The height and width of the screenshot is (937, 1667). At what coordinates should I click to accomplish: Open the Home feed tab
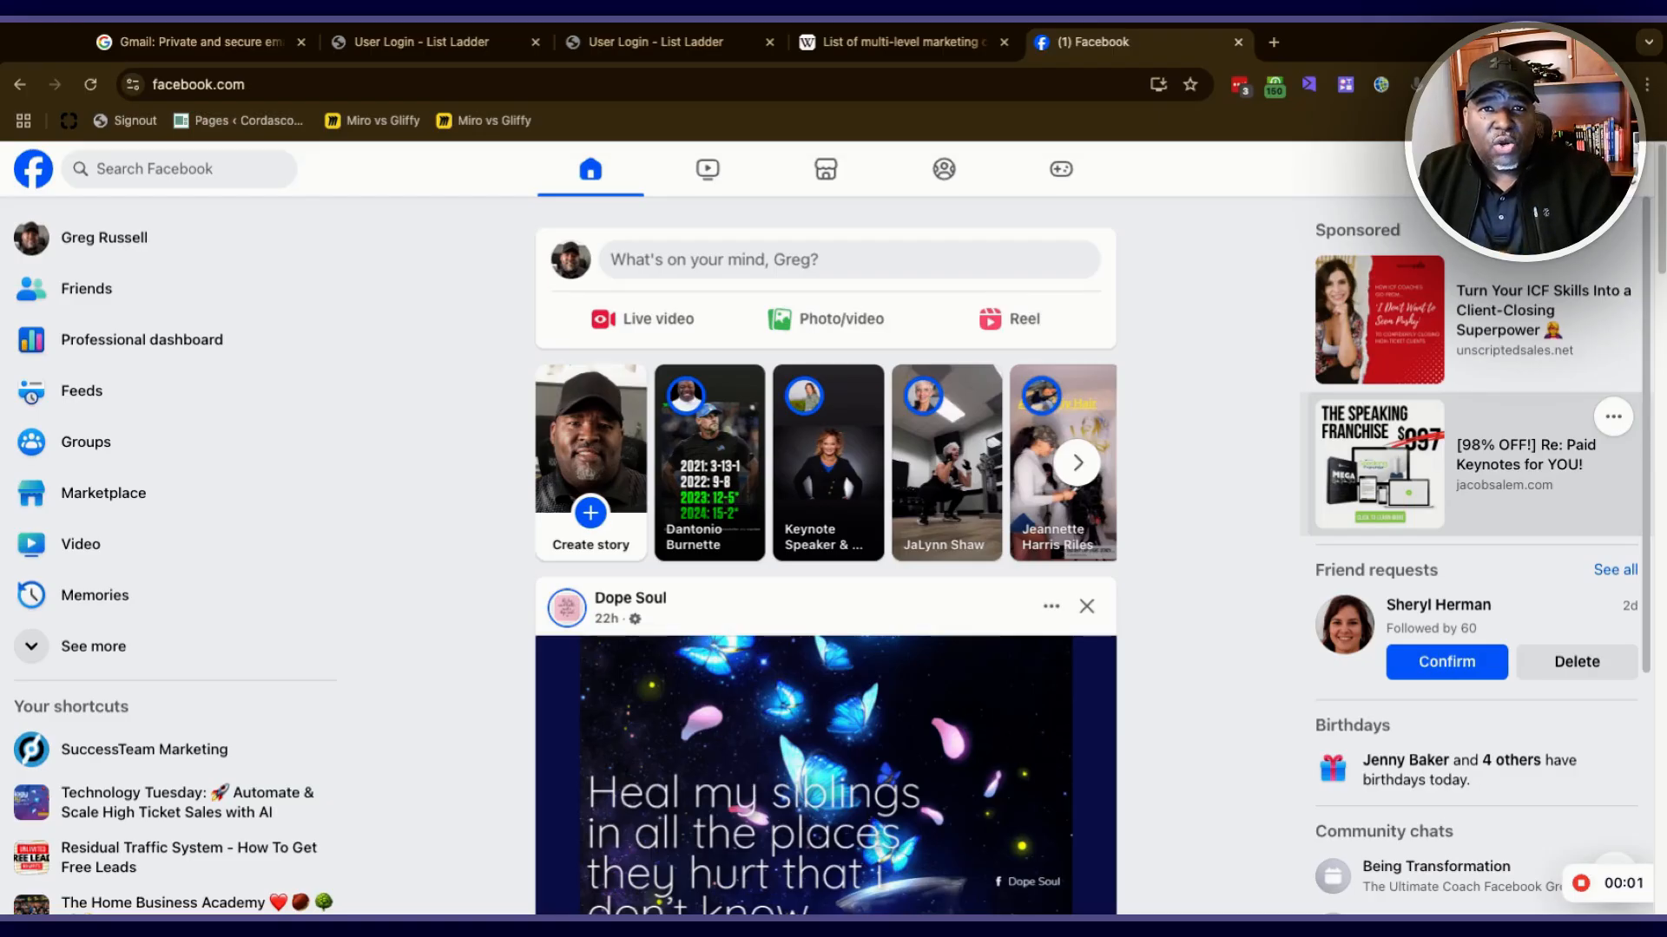click(590, 169)
